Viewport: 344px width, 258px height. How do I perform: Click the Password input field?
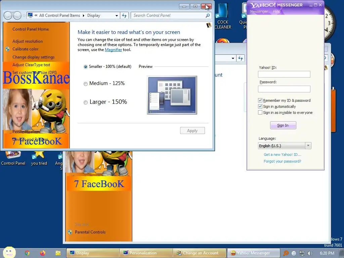[284, 89]
